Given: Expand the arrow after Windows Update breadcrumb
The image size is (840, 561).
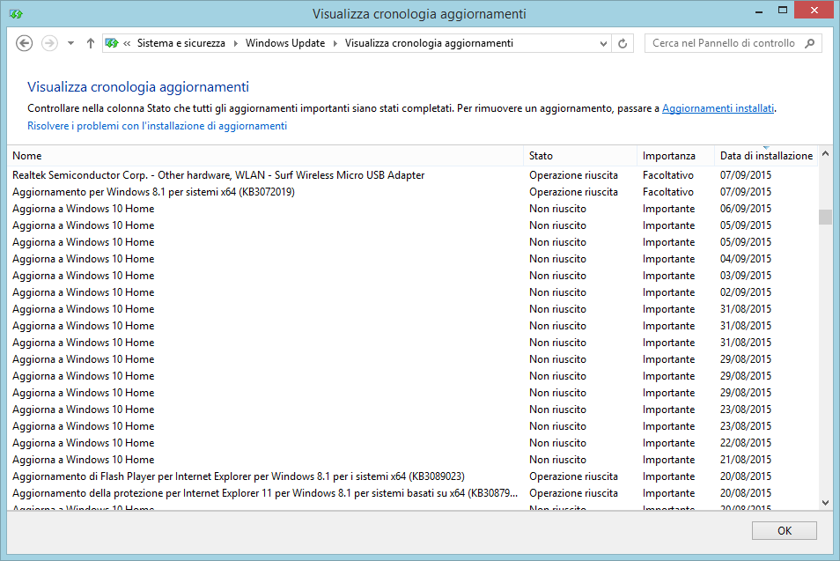Looking at the screenshot, I should tap(335, 43).
